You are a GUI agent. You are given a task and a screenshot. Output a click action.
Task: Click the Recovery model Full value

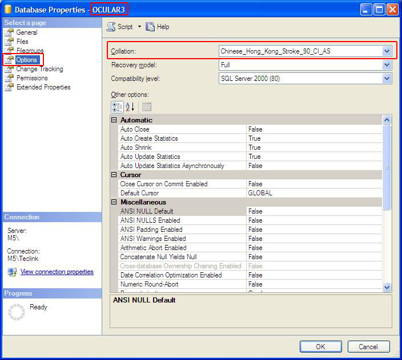(226, 65)
